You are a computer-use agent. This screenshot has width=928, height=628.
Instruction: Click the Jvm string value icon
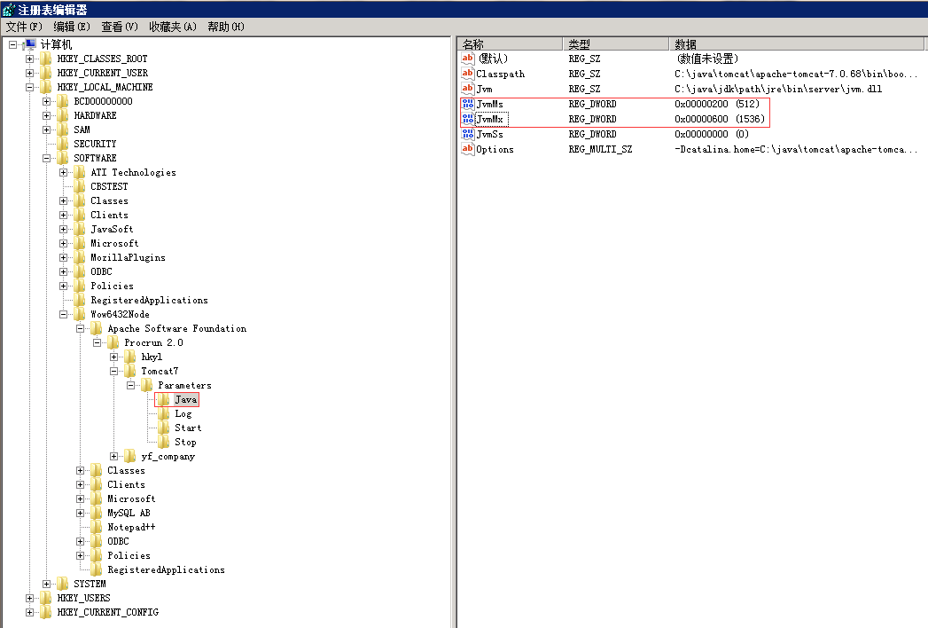click(468, 89)
